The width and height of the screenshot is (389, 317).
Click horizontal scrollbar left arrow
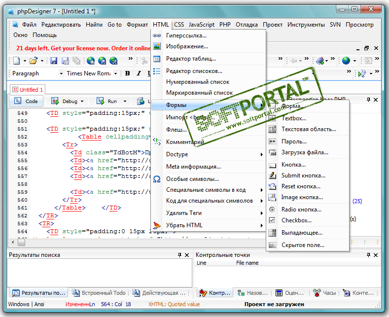click(x=13, y=242)
